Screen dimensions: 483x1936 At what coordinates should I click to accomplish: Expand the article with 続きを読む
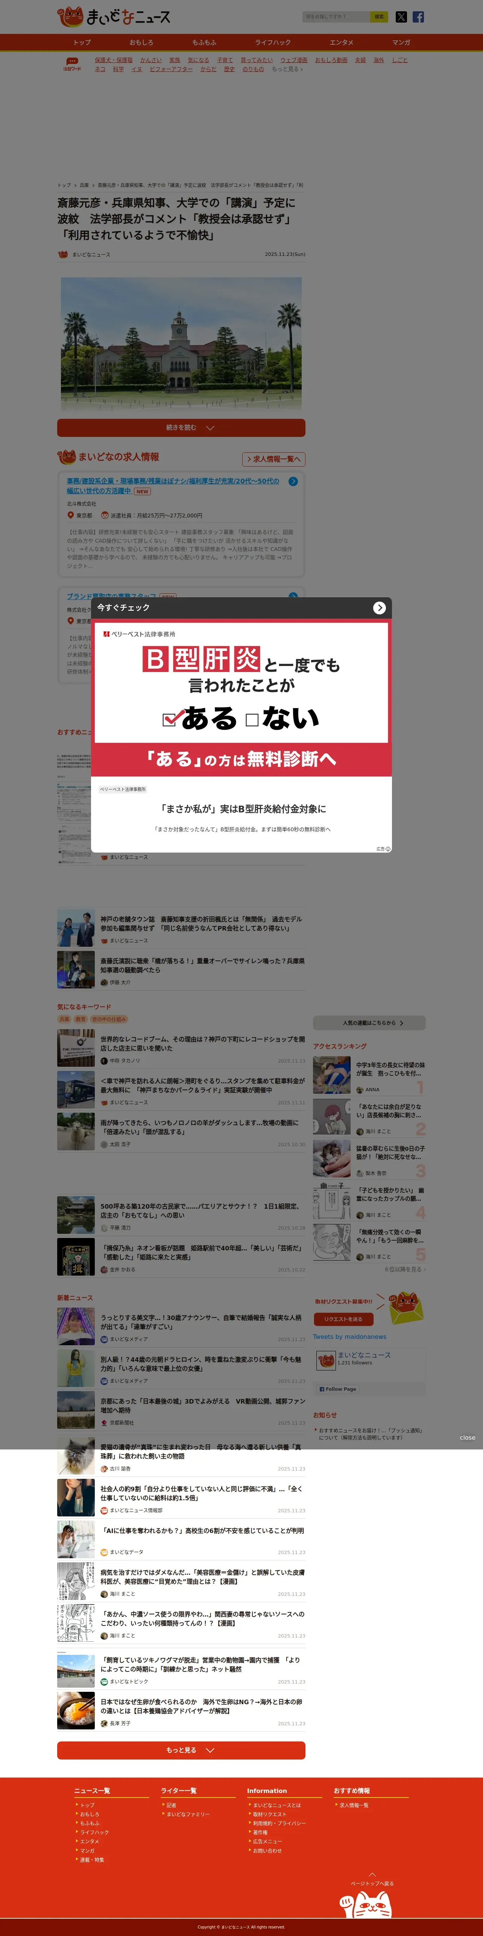[181, 427]
